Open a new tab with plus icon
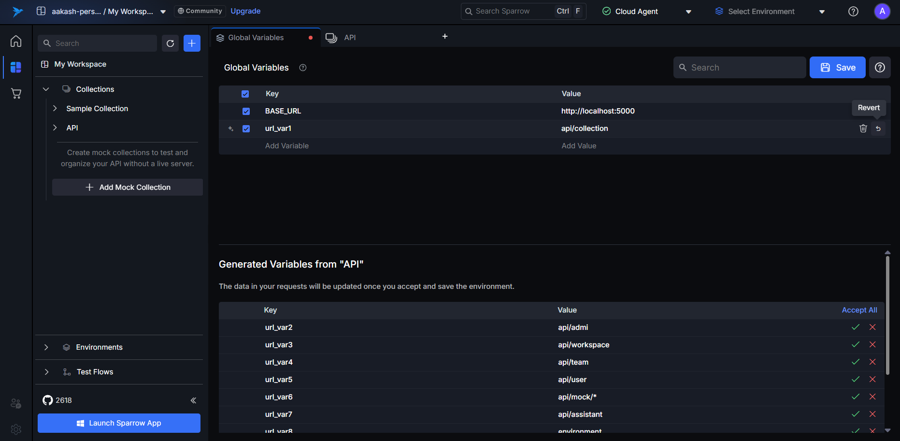This screenshot has width=900, height=441. tap(445, 36)
